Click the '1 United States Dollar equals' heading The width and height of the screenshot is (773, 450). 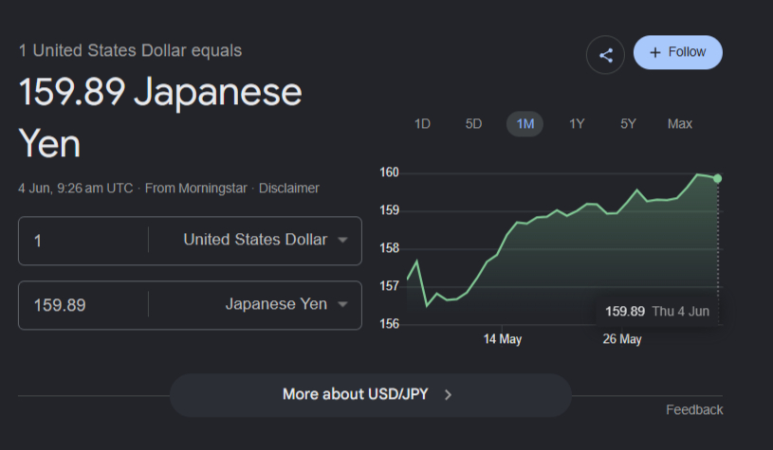(130, 51)
